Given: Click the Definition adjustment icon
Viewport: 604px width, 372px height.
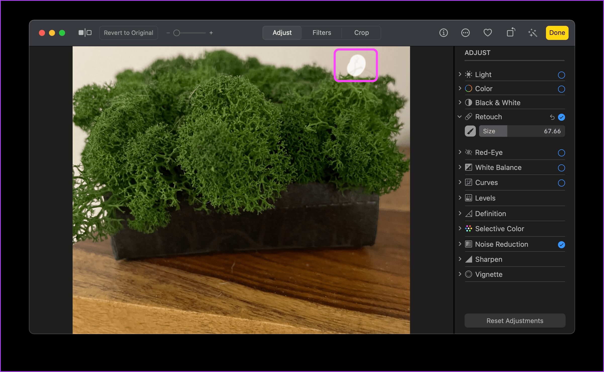Looking at the screenshot, I should tap(469, 213).
